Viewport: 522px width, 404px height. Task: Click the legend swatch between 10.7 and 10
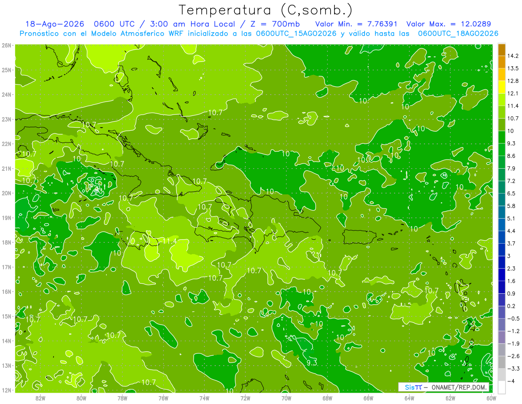click(x=502, y=125)
